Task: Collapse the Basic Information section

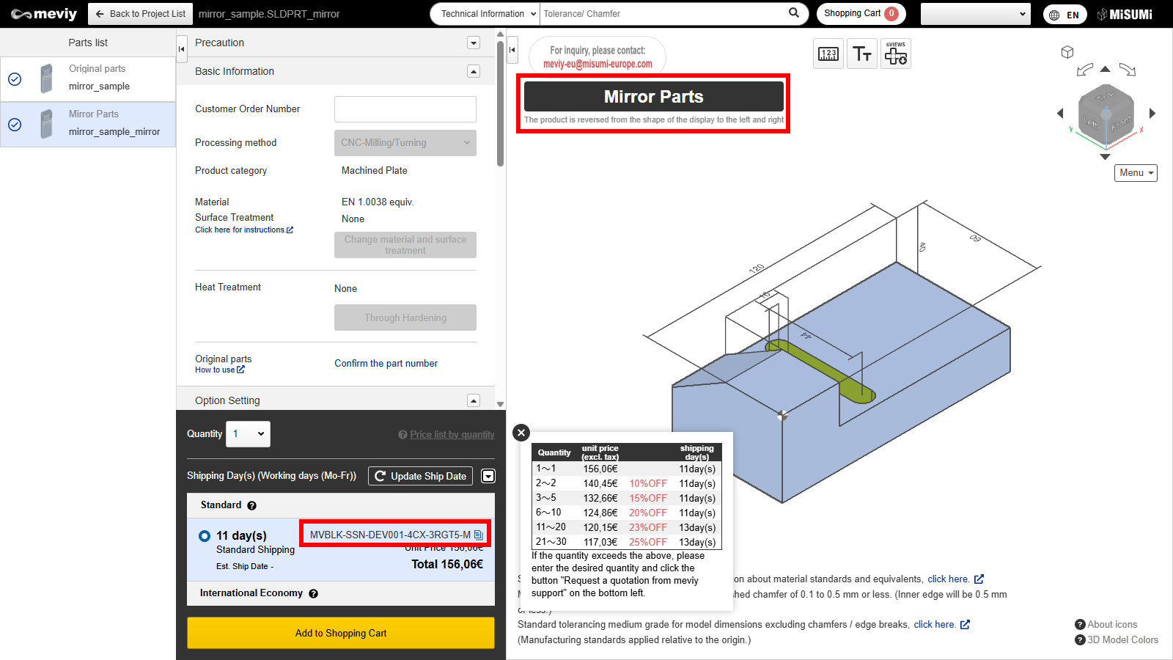Action: (x=474, y=71)
